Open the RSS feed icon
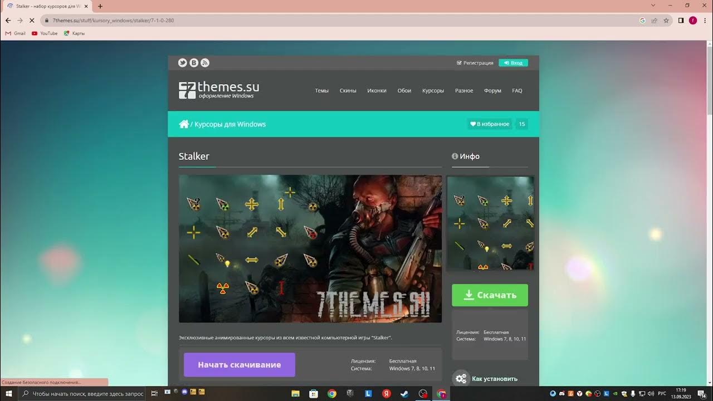The image size is (713, 401). 205,63
